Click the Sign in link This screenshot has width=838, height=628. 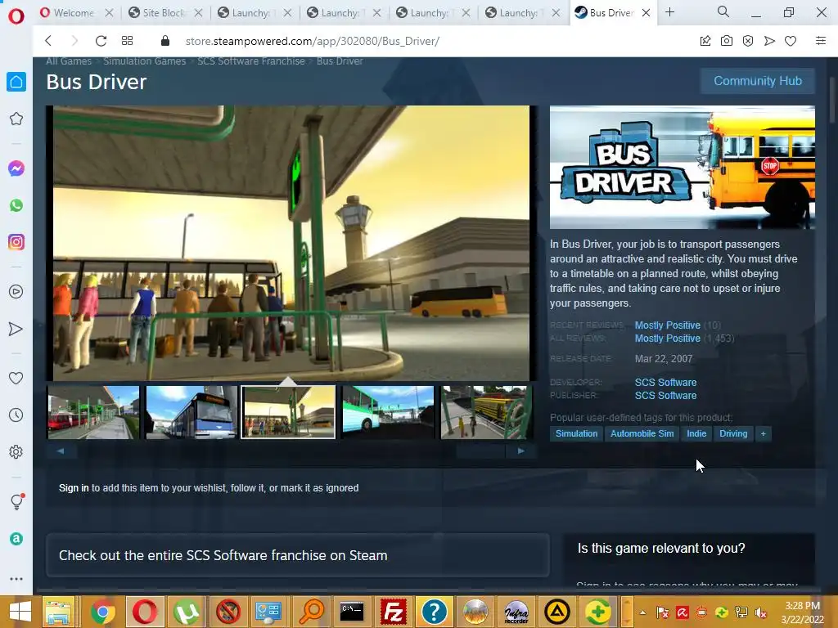tap(74, 487)
